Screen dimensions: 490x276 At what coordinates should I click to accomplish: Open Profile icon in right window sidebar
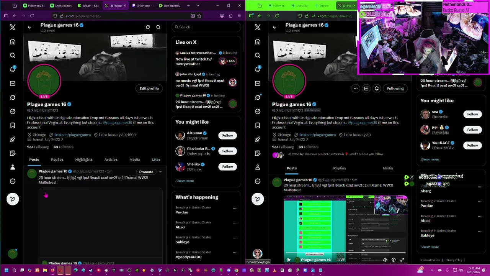258,167
